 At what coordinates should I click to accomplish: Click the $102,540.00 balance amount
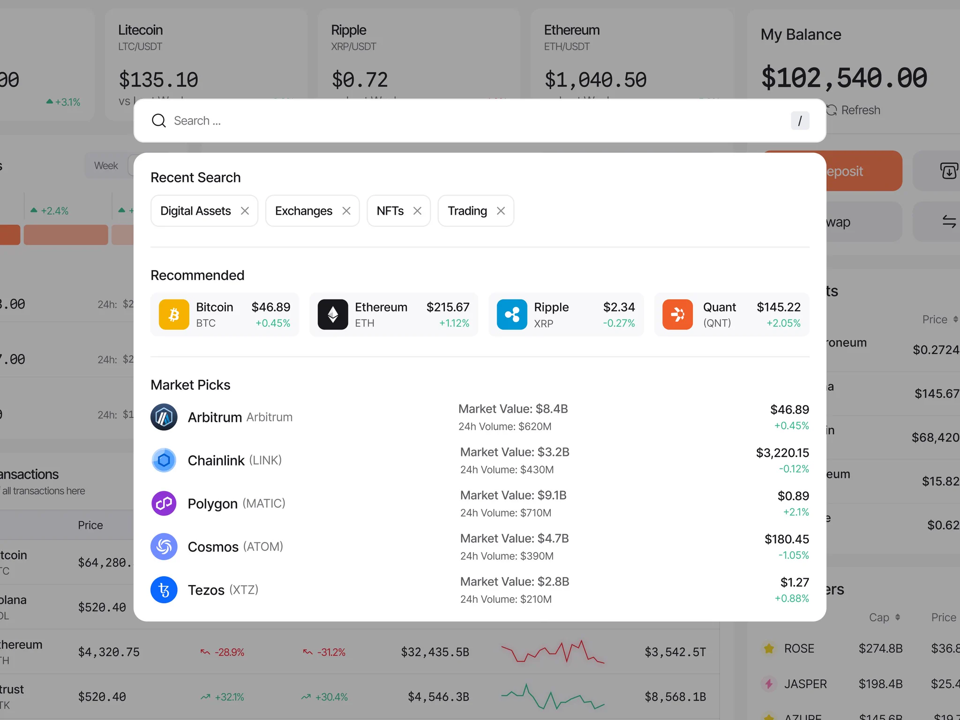coord(844,78)
